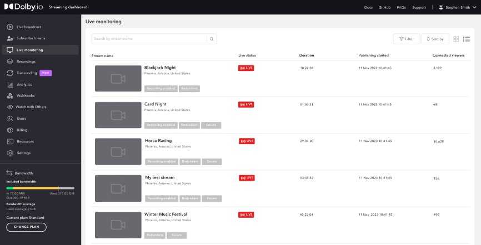Viewport: 481px width, 245px height.
Task: Open the Stephen Smith account menu
Action: tap(457, 7)
